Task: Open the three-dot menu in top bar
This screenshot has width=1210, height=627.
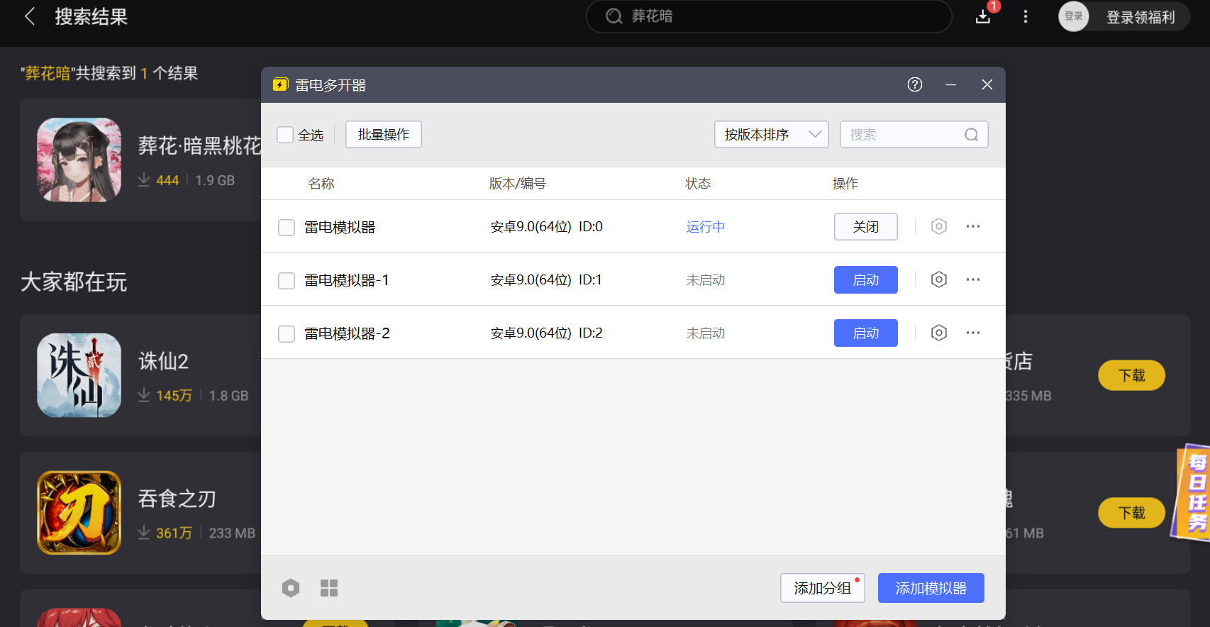Action: click(1026, 16)
